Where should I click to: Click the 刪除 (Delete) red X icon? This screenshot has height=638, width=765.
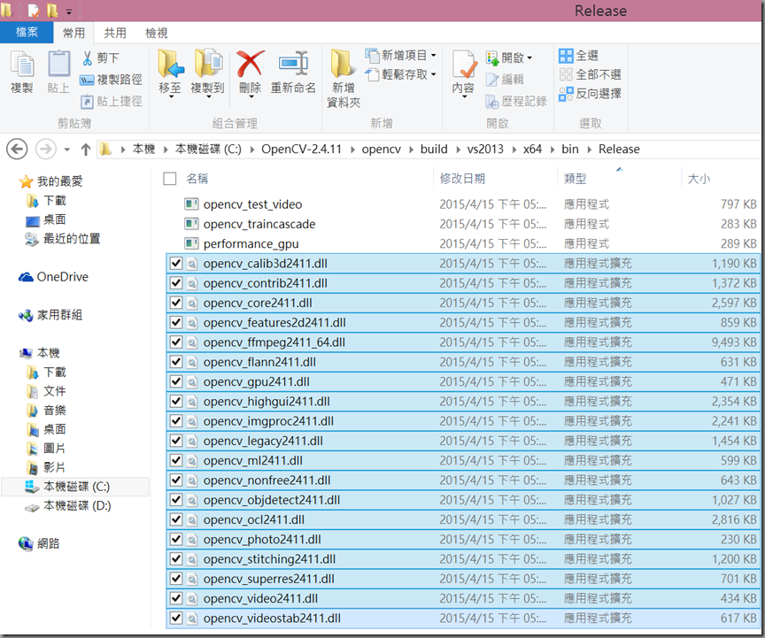pos(251,64)
